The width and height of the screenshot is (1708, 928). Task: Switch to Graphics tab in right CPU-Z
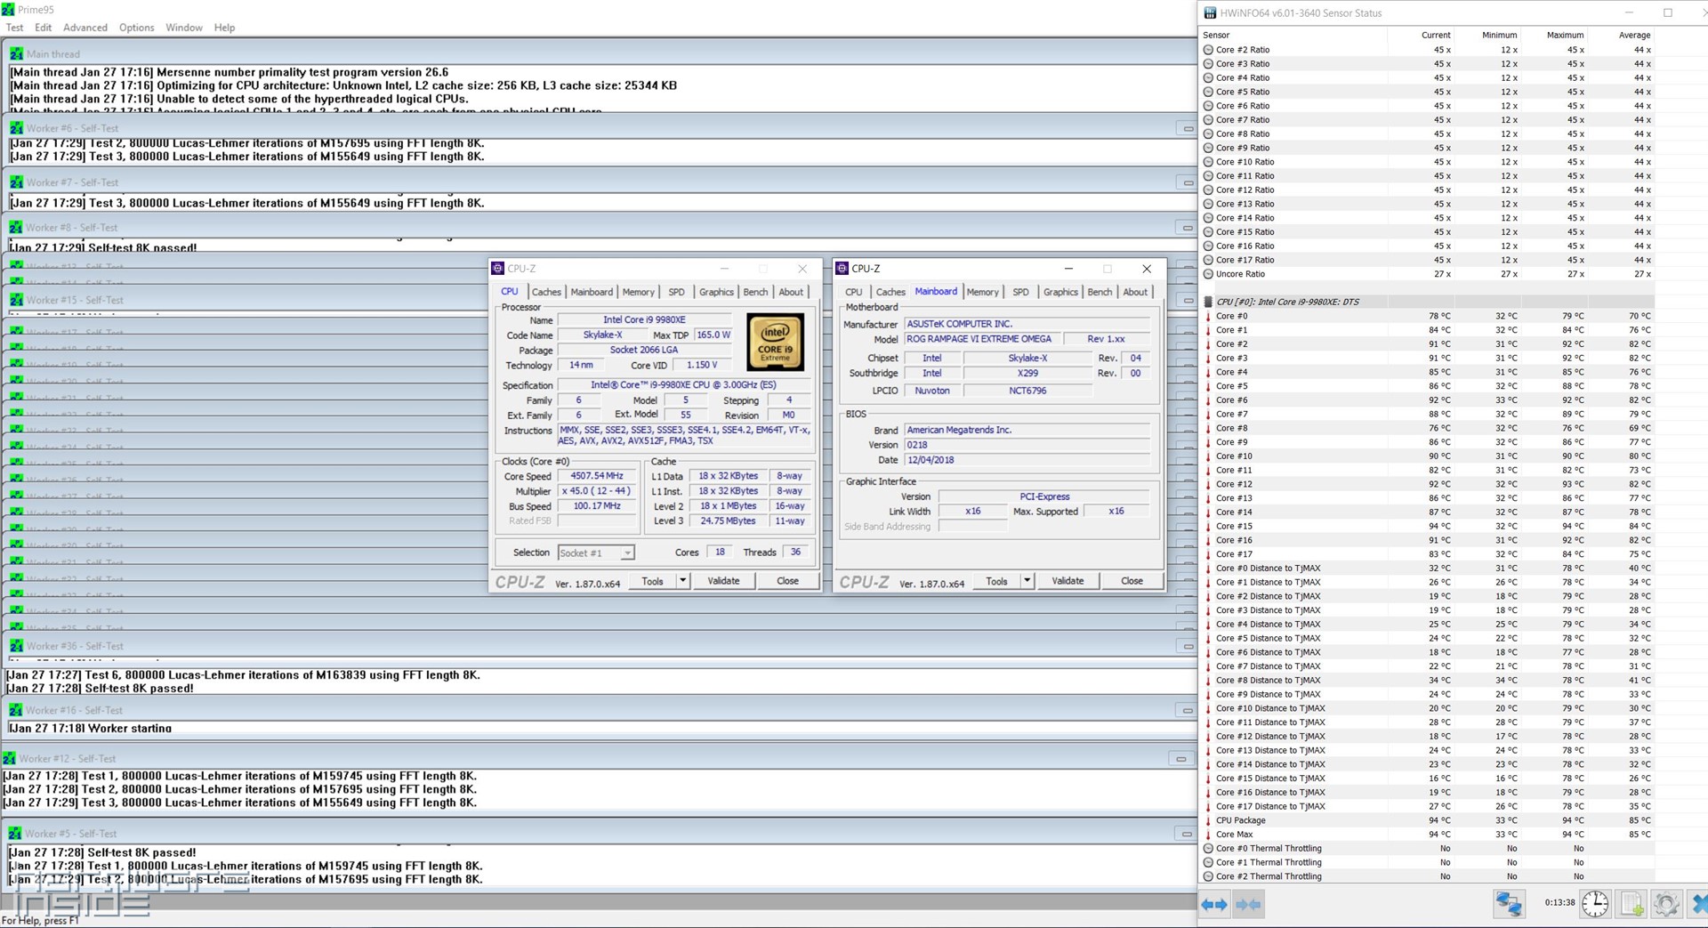1060,292
